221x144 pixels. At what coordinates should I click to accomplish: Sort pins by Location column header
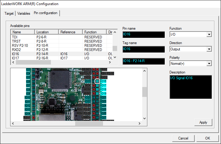coord(46,32)
